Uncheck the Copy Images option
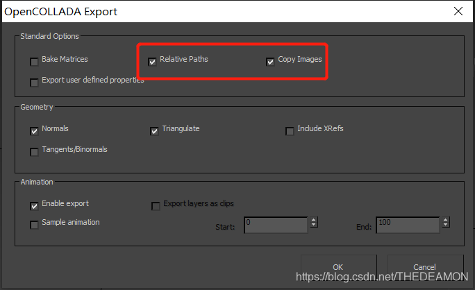Image resolution: width=475 pixels, height=290 pixels. coord(270,62)
